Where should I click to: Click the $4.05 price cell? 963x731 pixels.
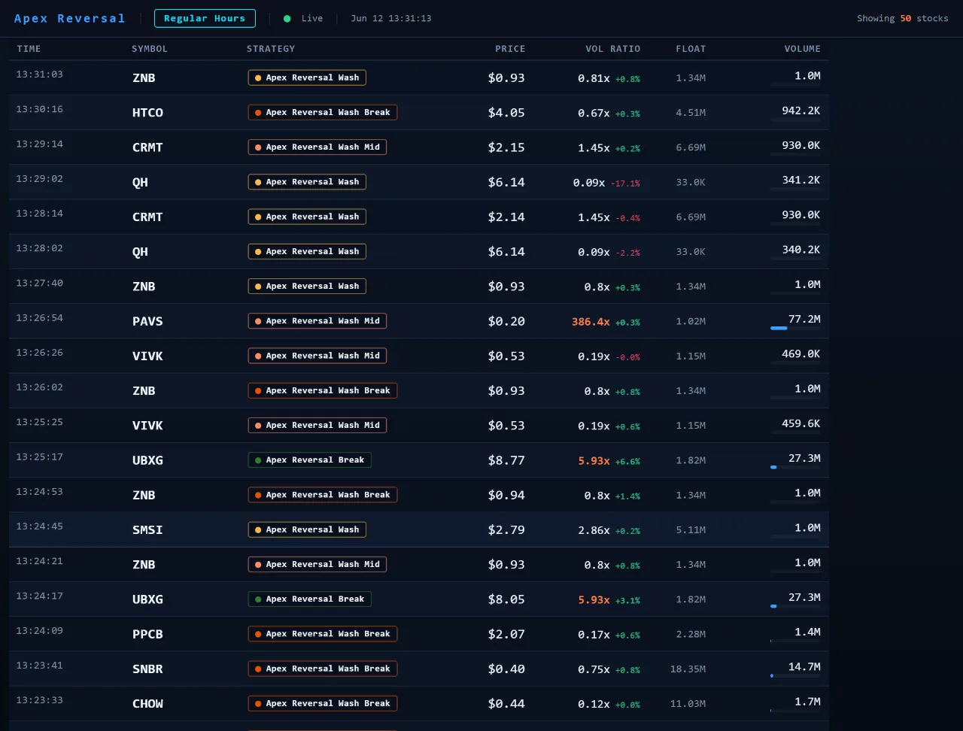506,113
